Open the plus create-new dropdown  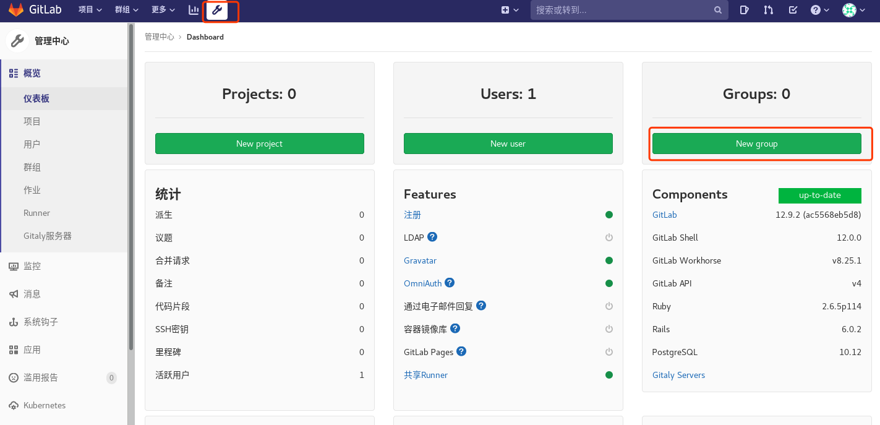[x=508, y=10]
